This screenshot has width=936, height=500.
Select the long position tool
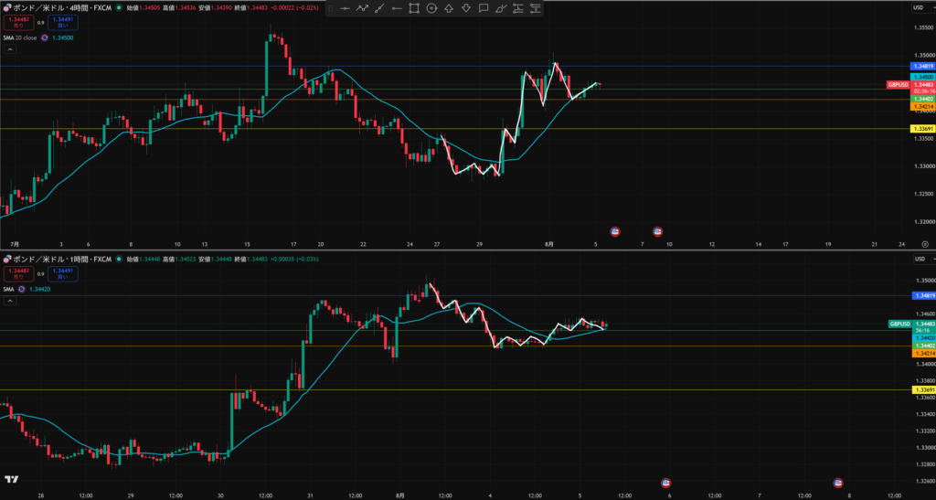[518, 8]
